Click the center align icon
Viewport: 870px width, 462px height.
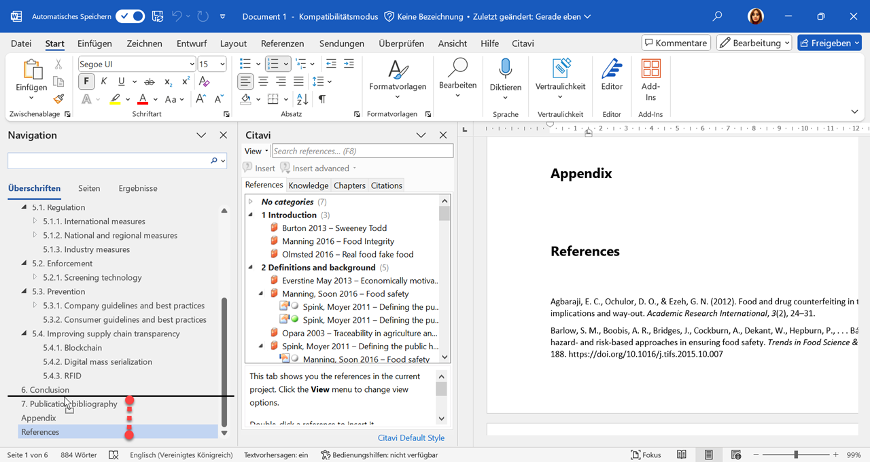tap(263, 82)
